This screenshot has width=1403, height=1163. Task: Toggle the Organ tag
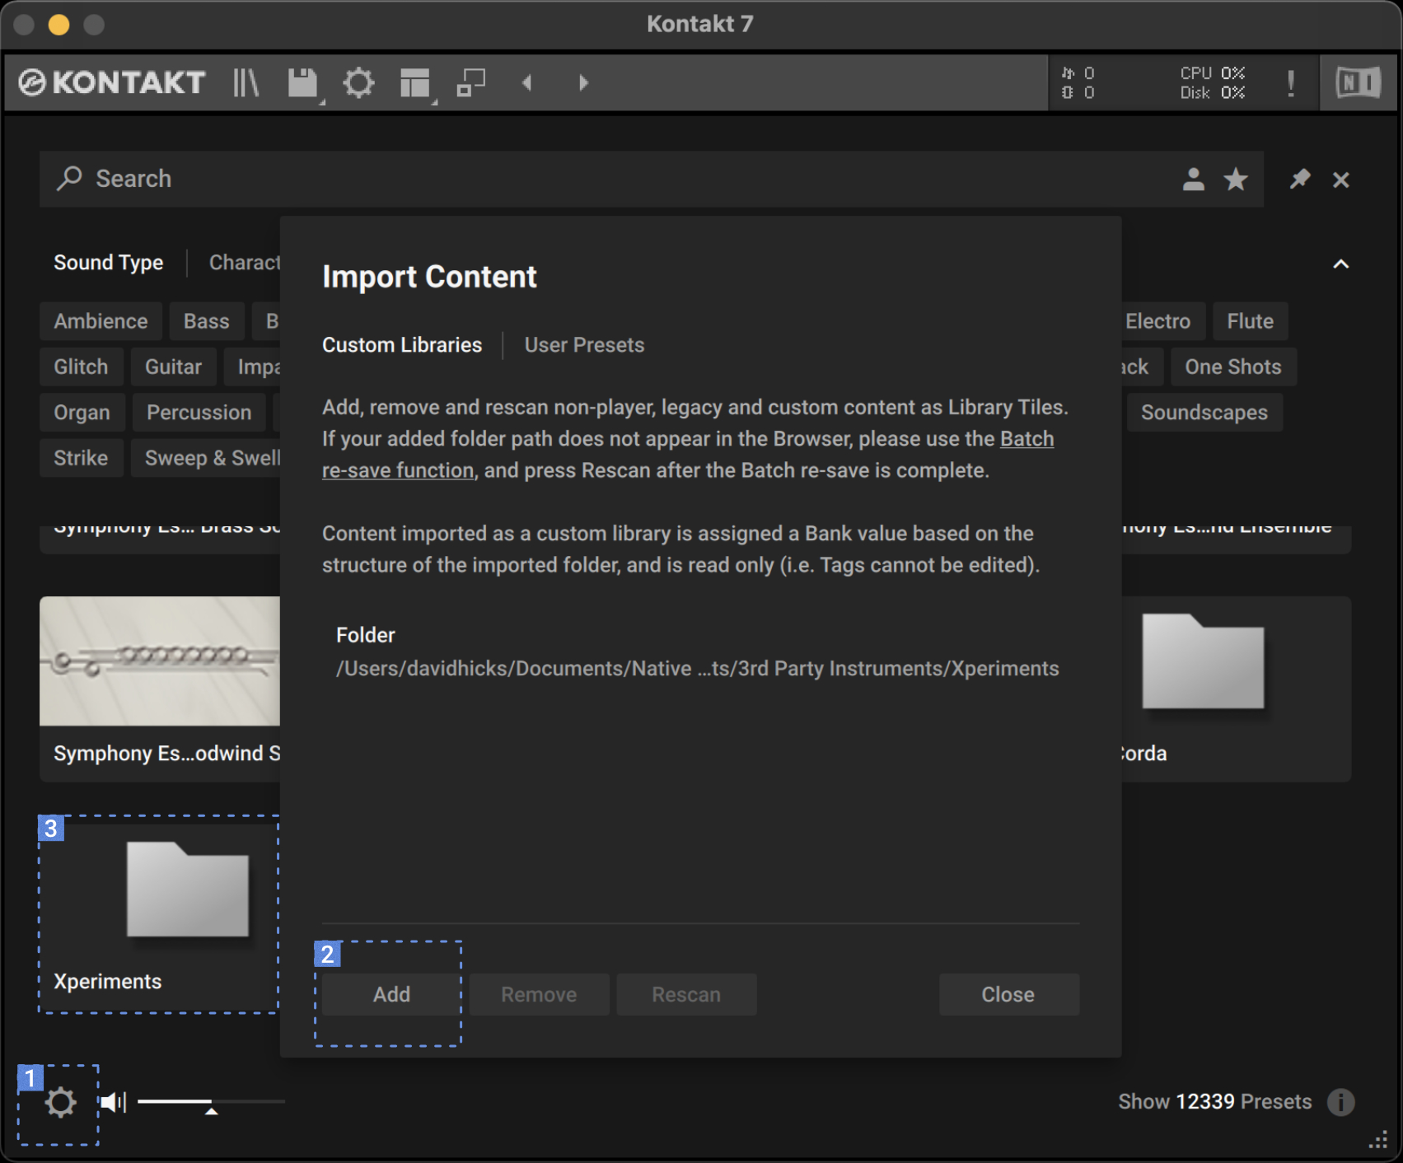pyautogui.click(x=82, y=412)
